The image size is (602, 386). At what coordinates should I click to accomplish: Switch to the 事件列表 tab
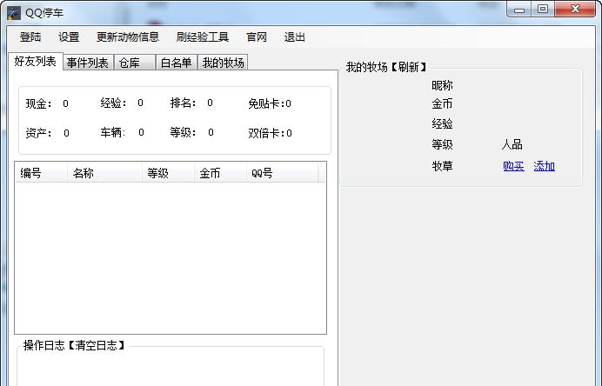coord(88,63)
